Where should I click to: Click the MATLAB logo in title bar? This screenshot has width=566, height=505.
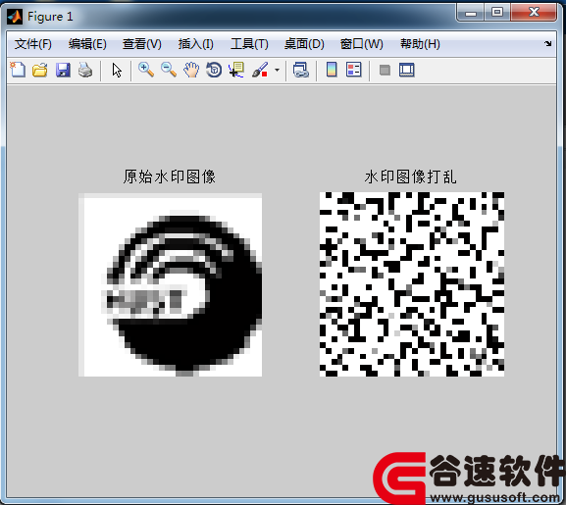pos(15,17)
